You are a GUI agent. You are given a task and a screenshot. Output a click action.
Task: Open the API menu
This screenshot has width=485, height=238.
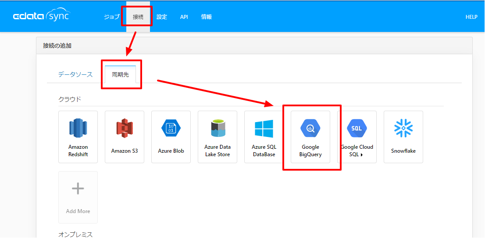(x=184, y=17)
